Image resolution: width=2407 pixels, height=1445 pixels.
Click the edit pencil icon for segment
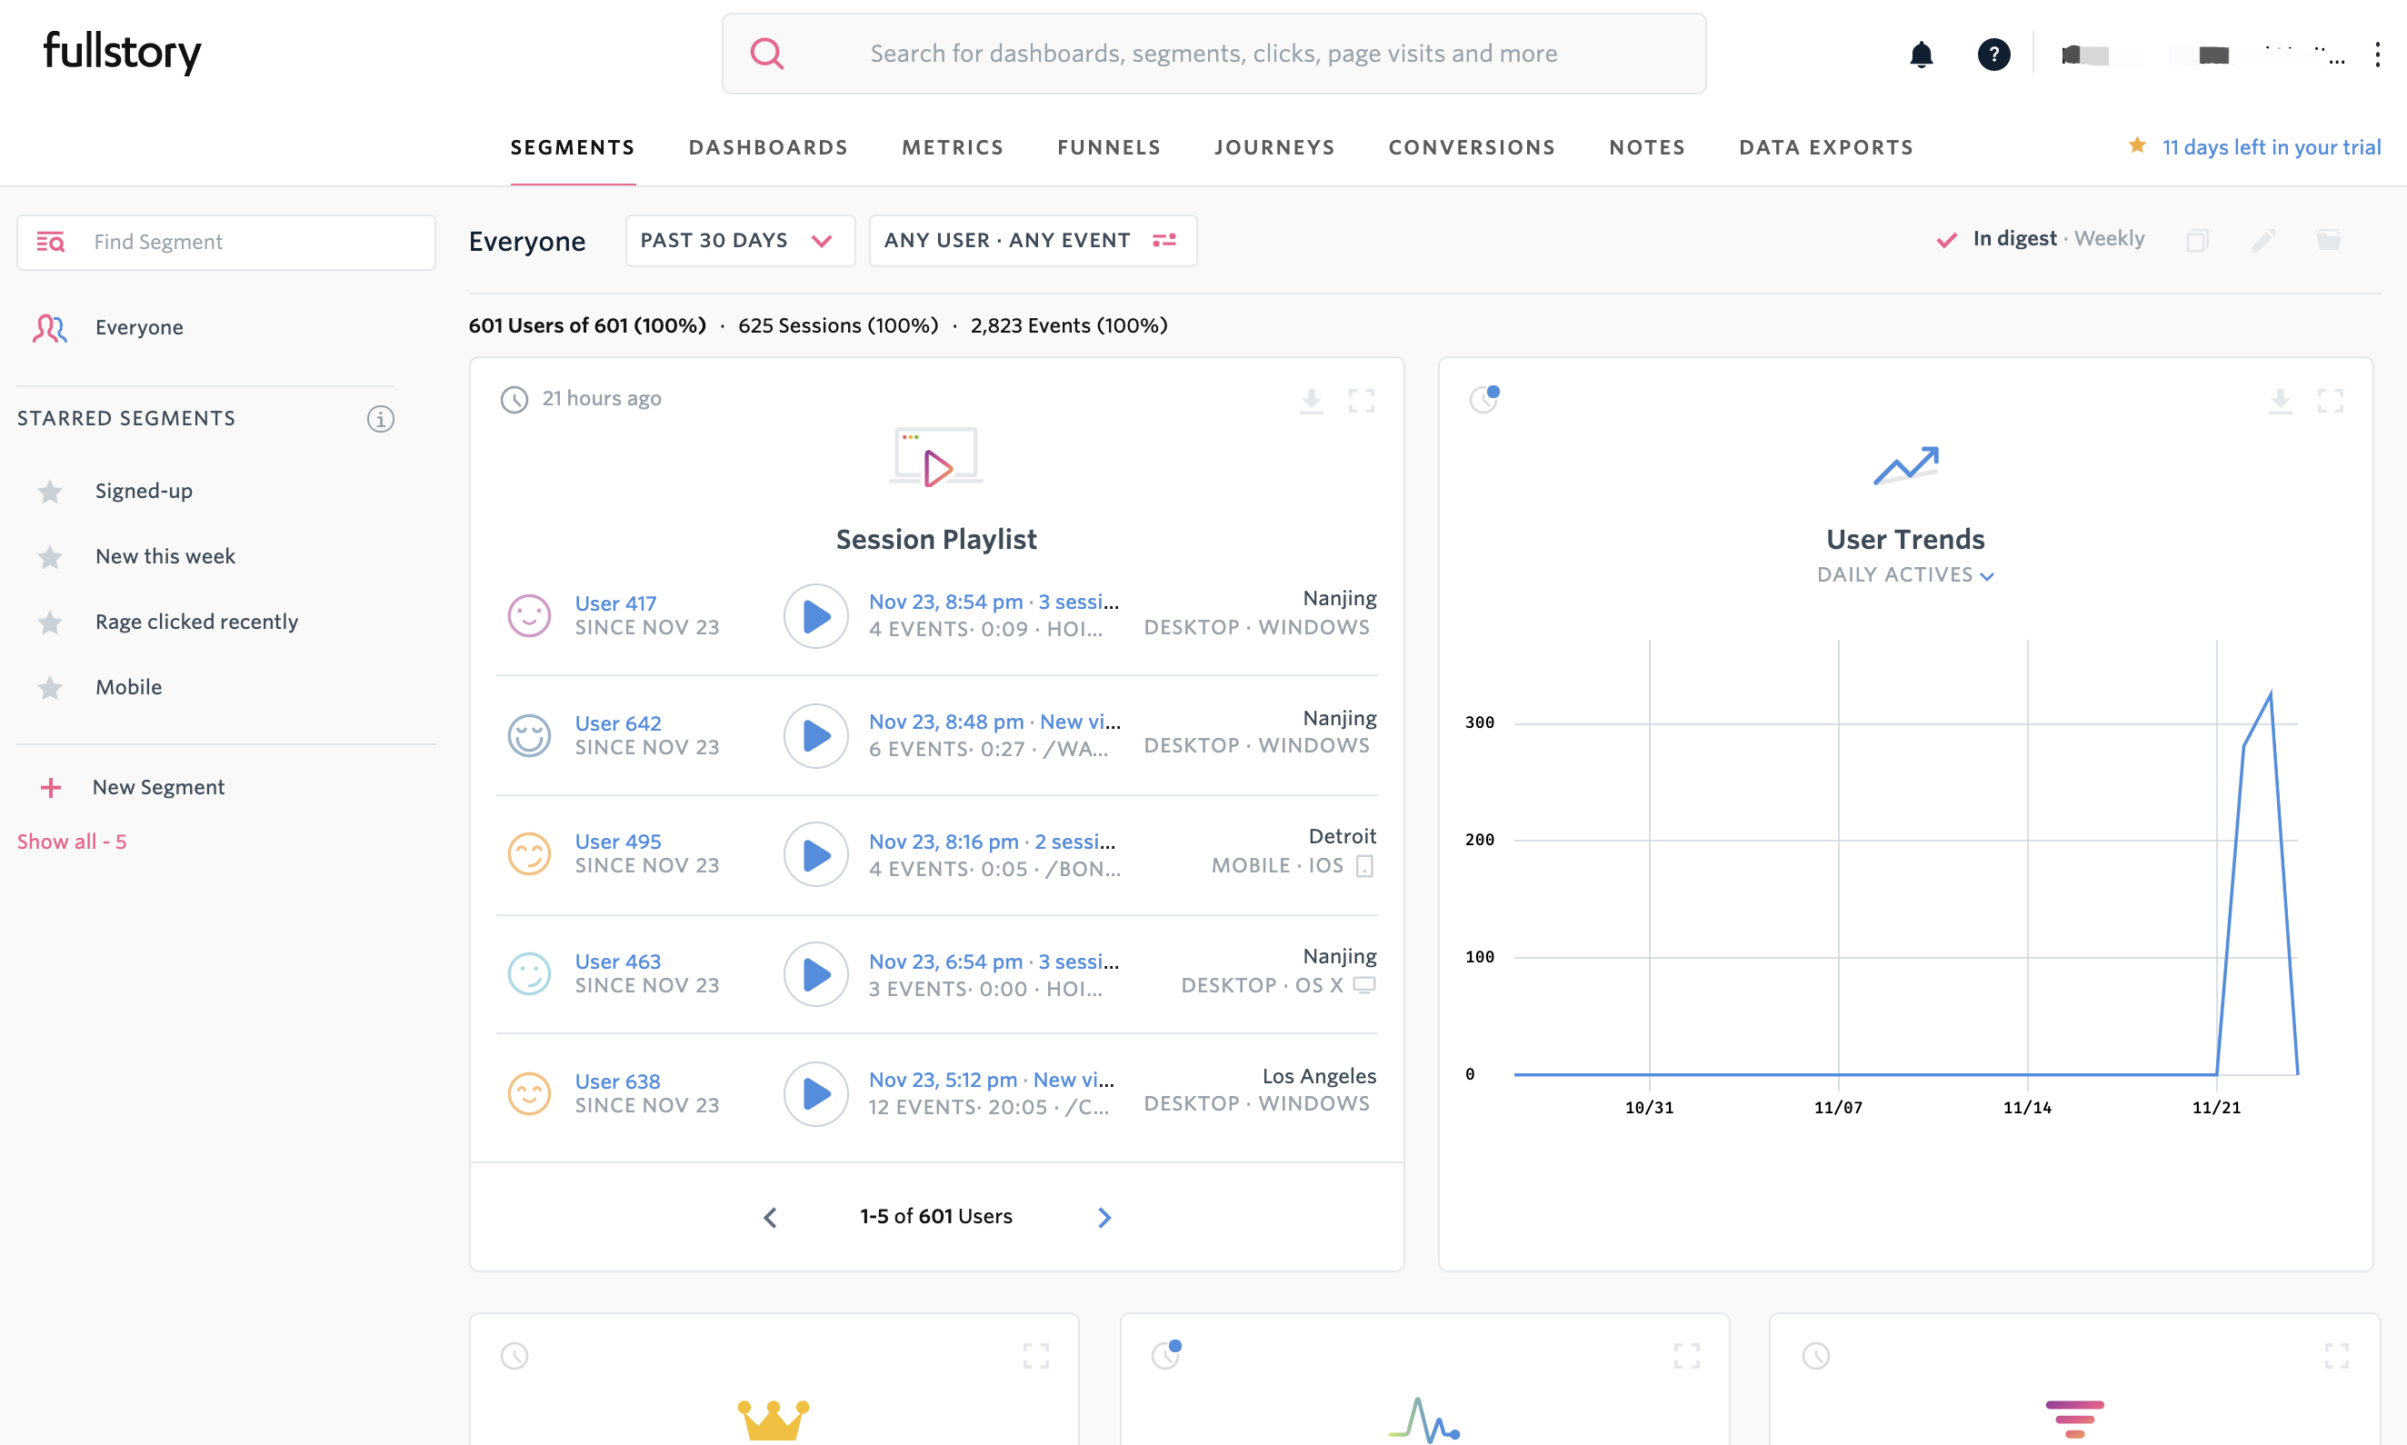click(2262, 241)
